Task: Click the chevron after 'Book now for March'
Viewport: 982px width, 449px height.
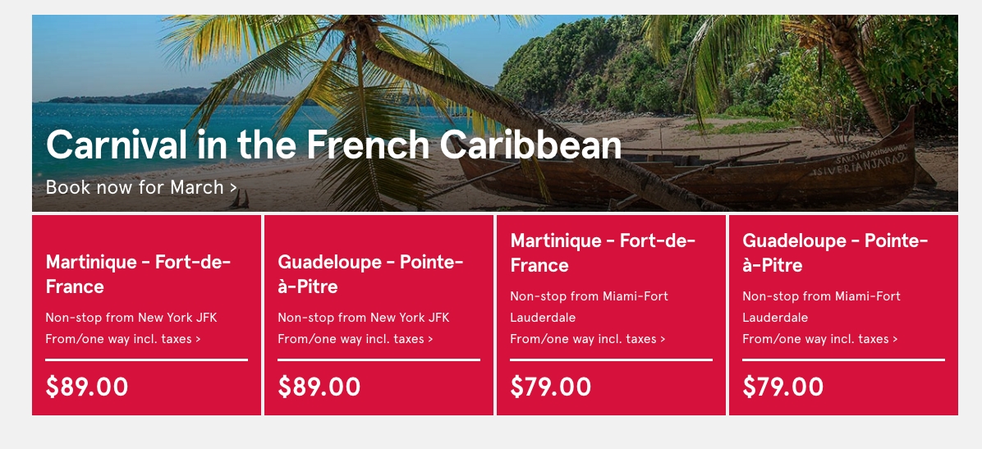Action: 233,188
